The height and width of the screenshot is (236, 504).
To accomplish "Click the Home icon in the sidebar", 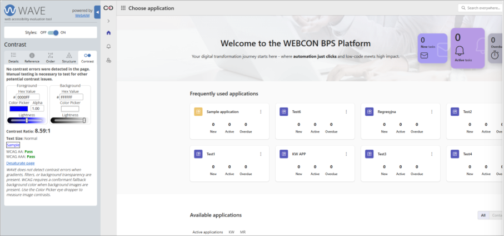I will click(108, 33).
